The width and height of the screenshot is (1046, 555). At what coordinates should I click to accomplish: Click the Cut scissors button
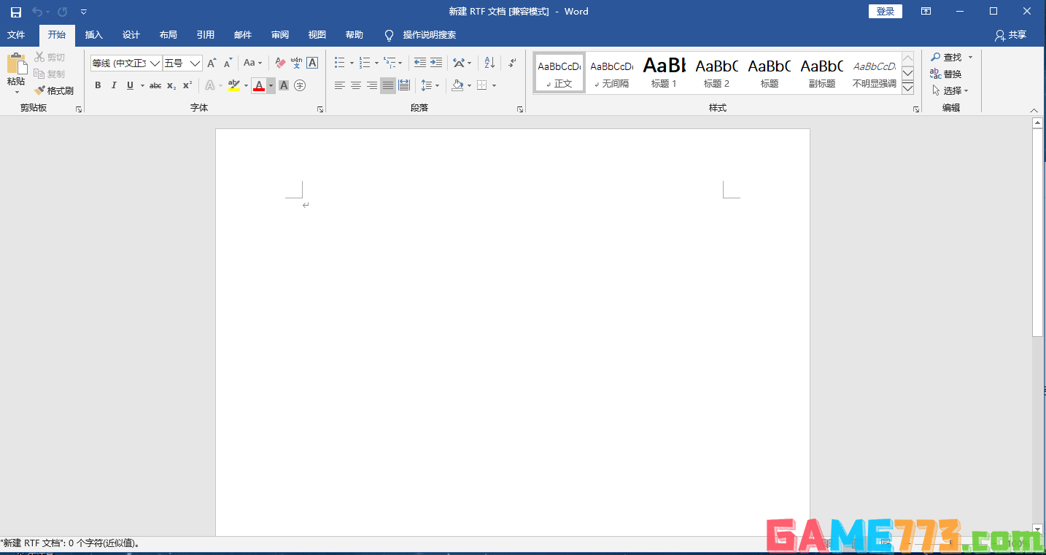coord(50,57)
